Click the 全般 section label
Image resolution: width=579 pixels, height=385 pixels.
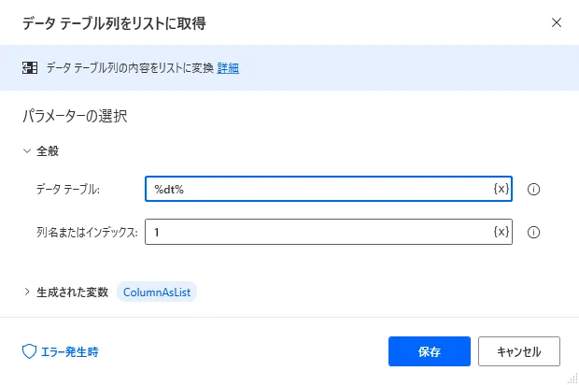pyautogui.click(x=49, y=150)
